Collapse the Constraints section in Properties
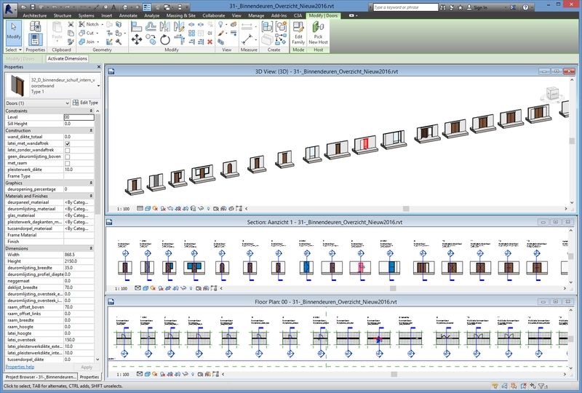 click(90, 111)
